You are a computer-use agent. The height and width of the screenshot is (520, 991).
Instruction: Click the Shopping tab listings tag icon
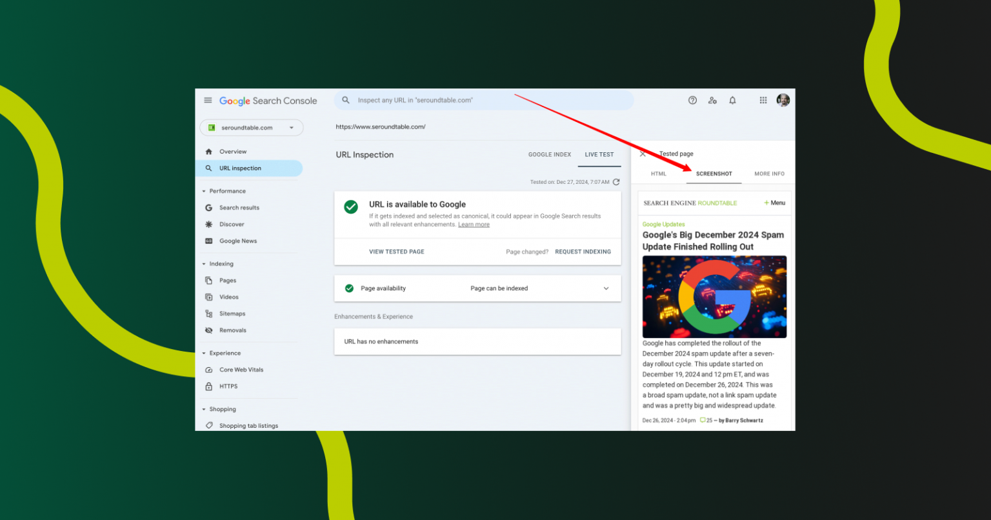click(208, 426)
